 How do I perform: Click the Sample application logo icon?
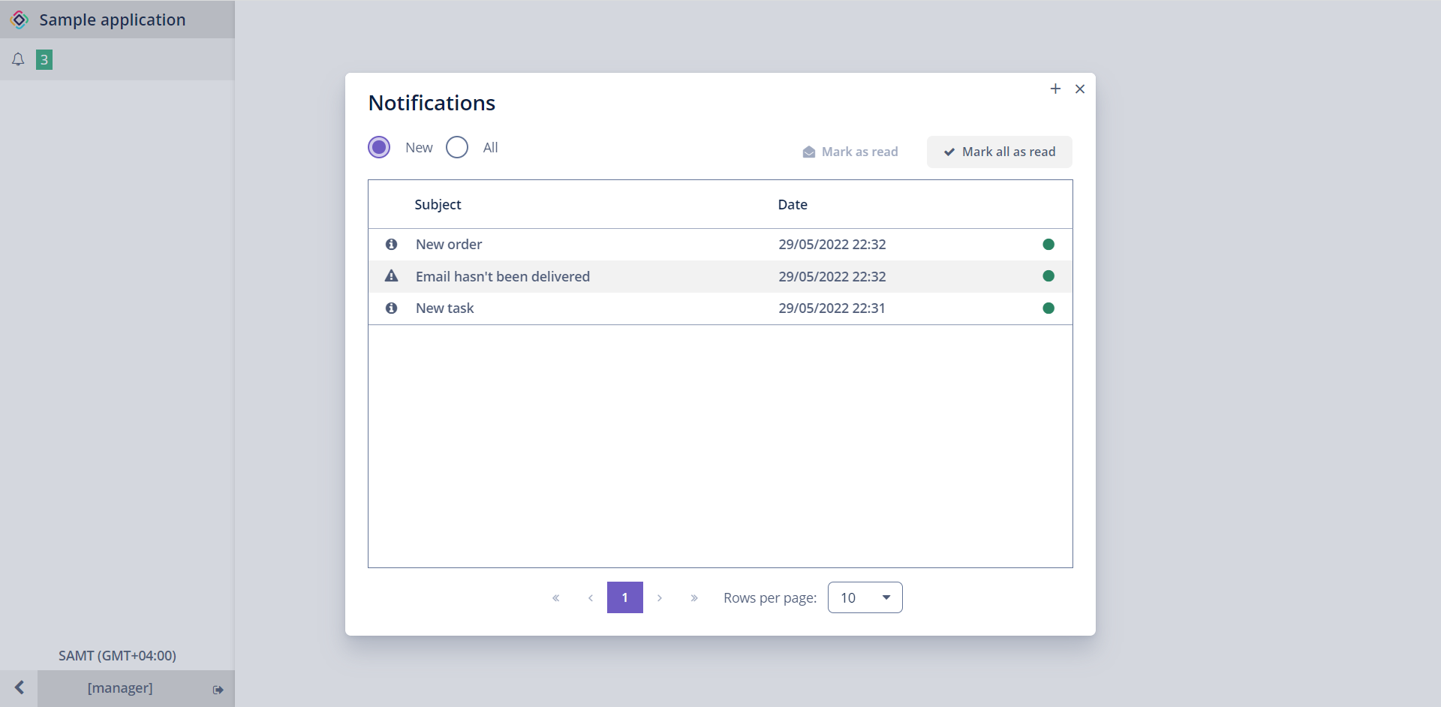click(x=20, y=20)
